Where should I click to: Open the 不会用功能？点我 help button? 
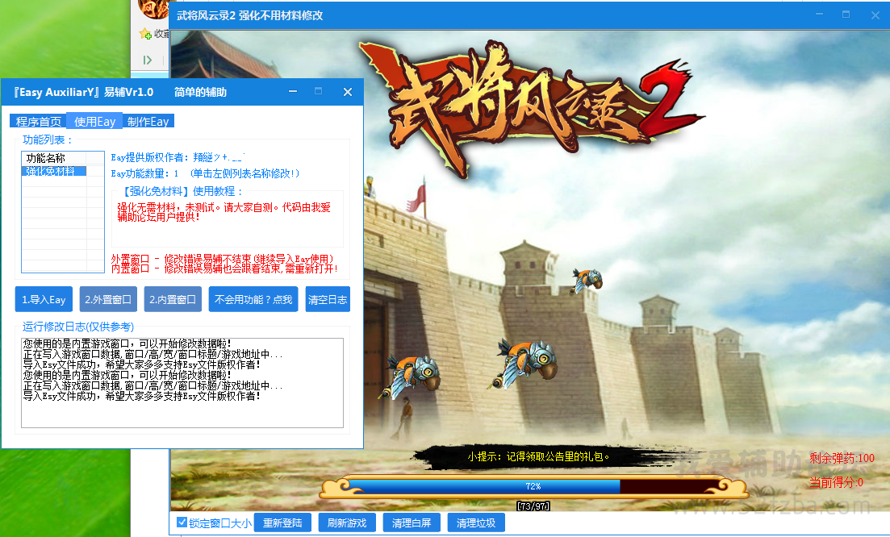click(253, 299)
